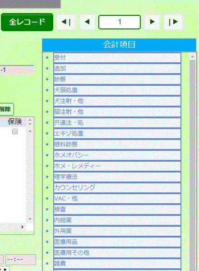Toggle the 保険 checkbox
The image size is (199, 271).
click(x=15, y=131)
